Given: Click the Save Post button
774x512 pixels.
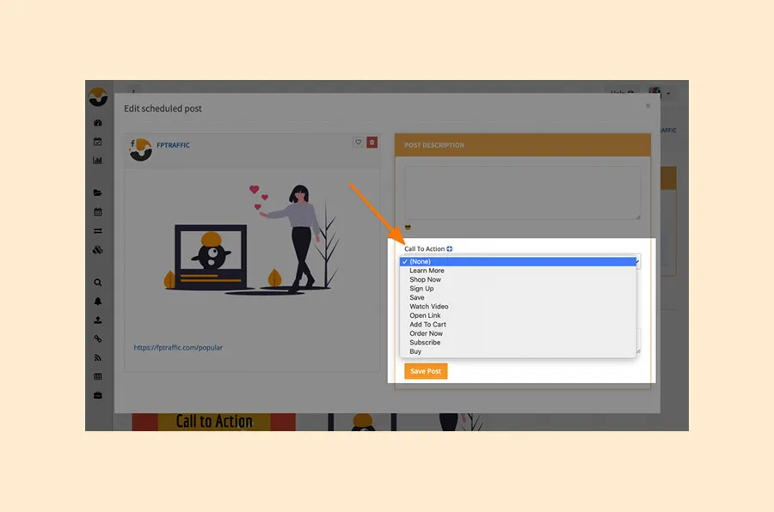Looking at the screenshot, I should tap(425, 370).
